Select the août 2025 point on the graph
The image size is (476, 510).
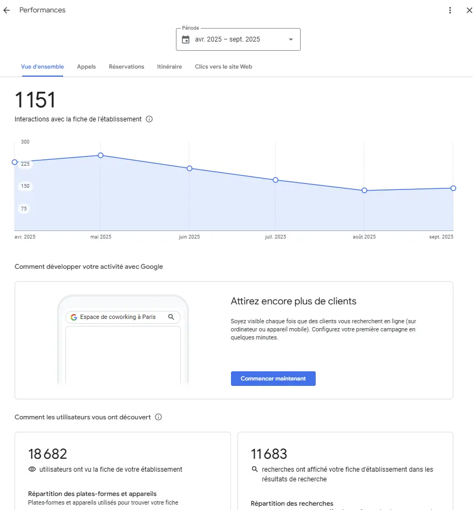click(364, 191)
